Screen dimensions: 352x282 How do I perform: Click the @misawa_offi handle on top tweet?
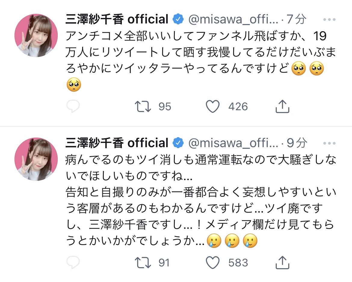tap(233, 20)
